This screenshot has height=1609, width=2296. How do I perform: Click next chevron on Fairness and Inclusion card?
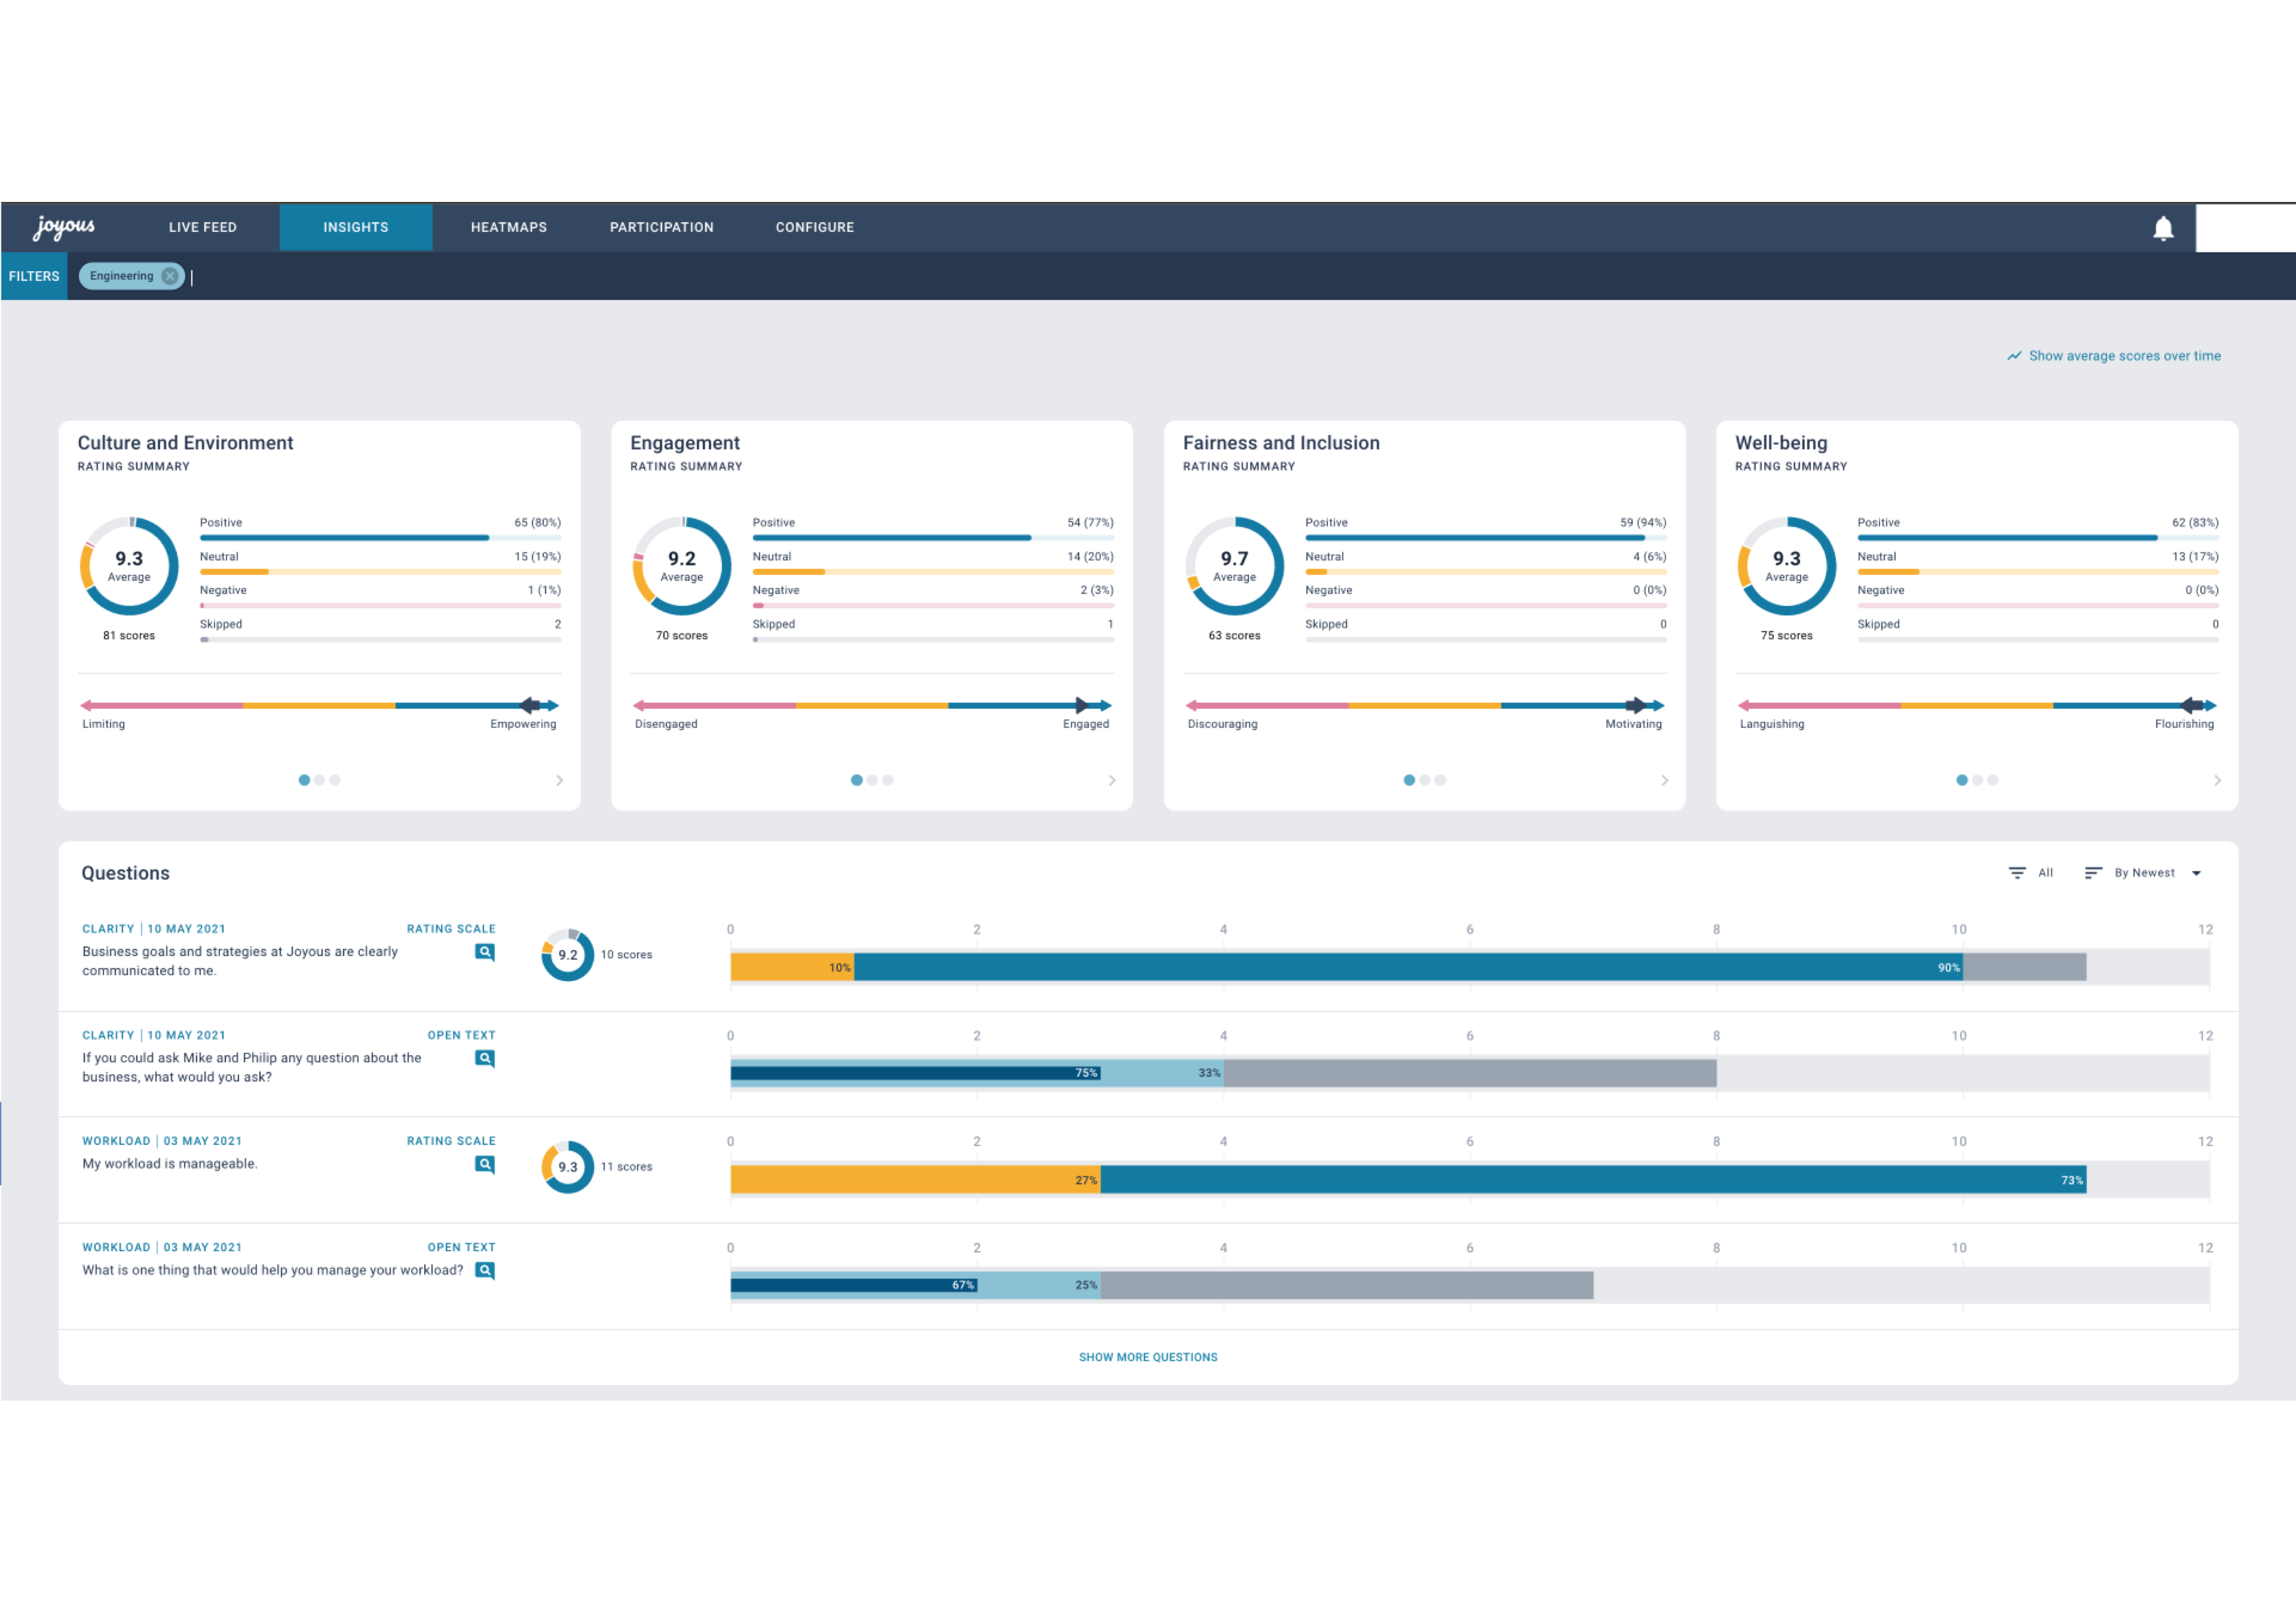coord(1664,780)
